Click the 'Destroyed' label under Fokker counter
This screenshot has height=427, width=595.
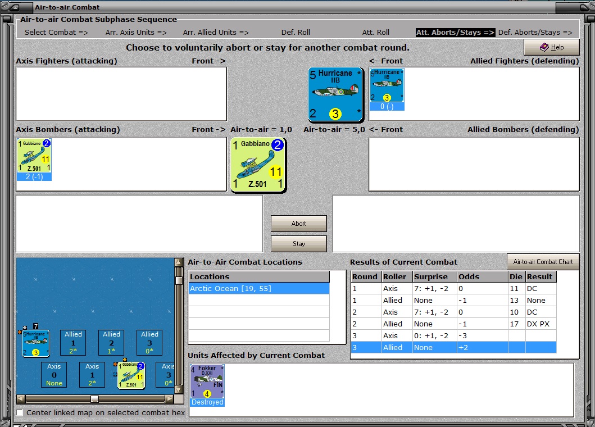click(x=207, y=402)
